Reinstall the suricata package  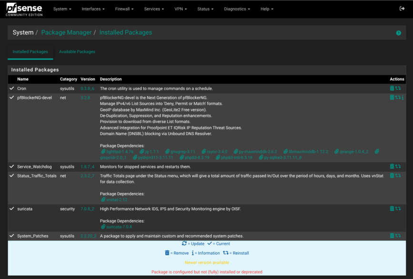pos(398,209)
